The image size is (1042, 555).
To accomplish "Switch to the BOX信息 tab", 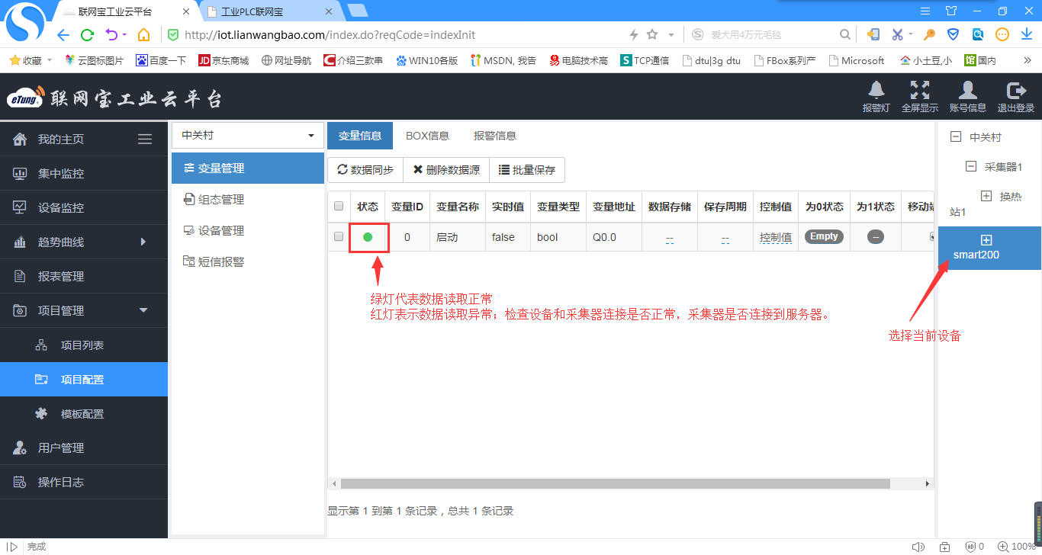I will pyautogui.click(x=427, y=136).
